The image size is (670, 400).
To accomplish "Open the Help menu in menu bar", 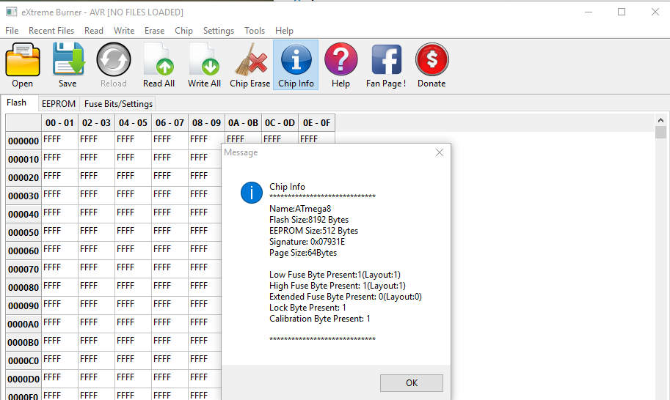I will [x=284, y=31].
